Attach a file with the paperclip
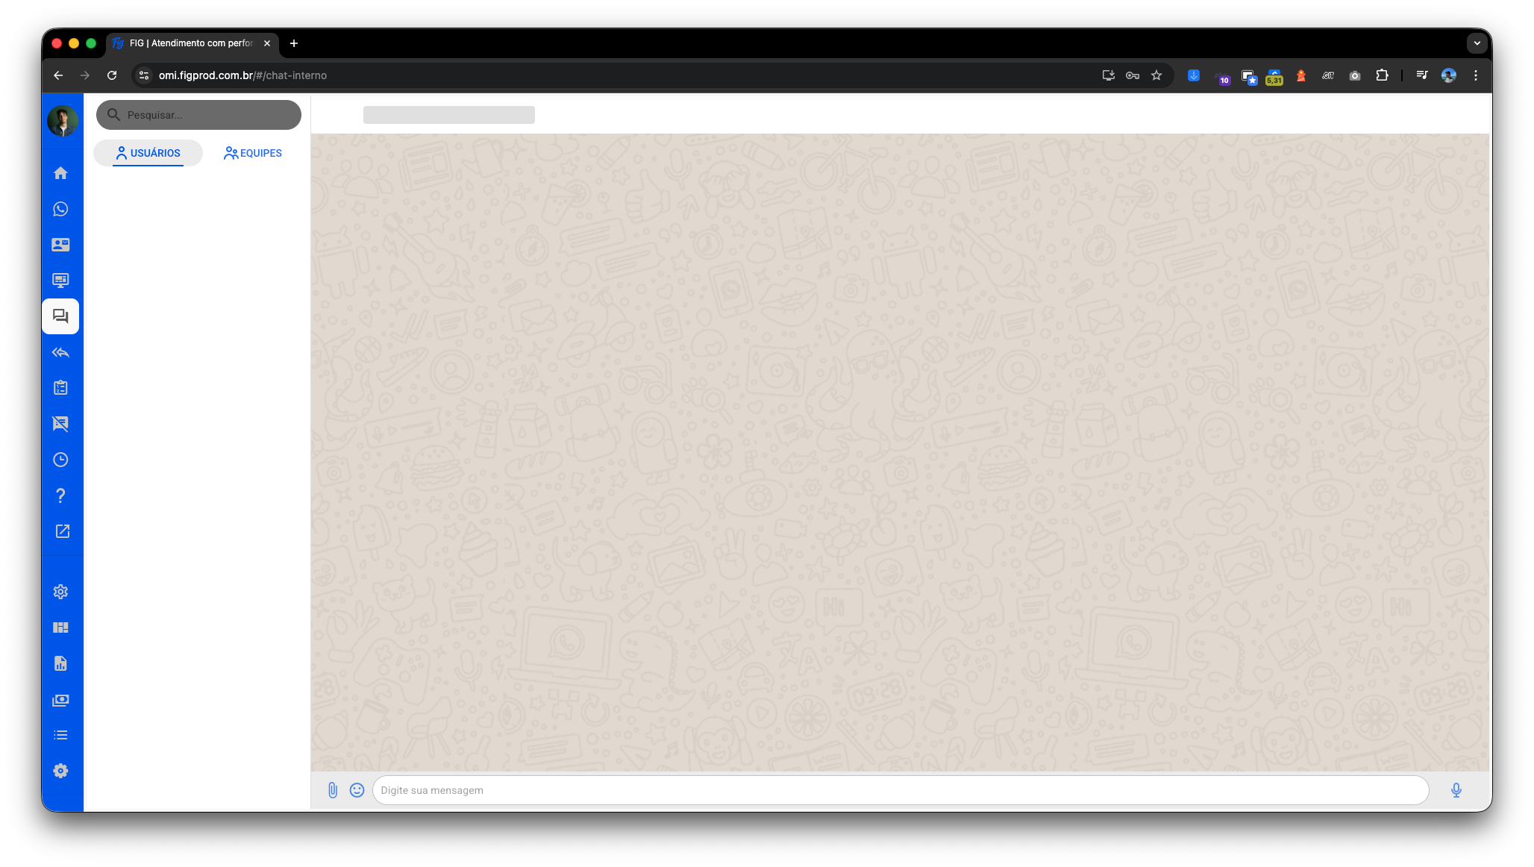The width and height of the screenshot is (1534, 867). (333, 790)
